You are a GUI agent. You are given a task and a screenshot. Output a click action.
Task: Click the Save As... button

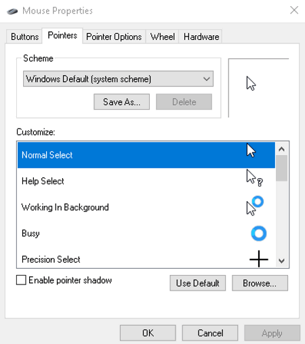tap(122, 102)
